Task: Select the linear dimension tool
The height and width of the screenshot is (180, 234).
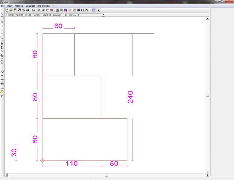Action: click(x=2, y=88)
